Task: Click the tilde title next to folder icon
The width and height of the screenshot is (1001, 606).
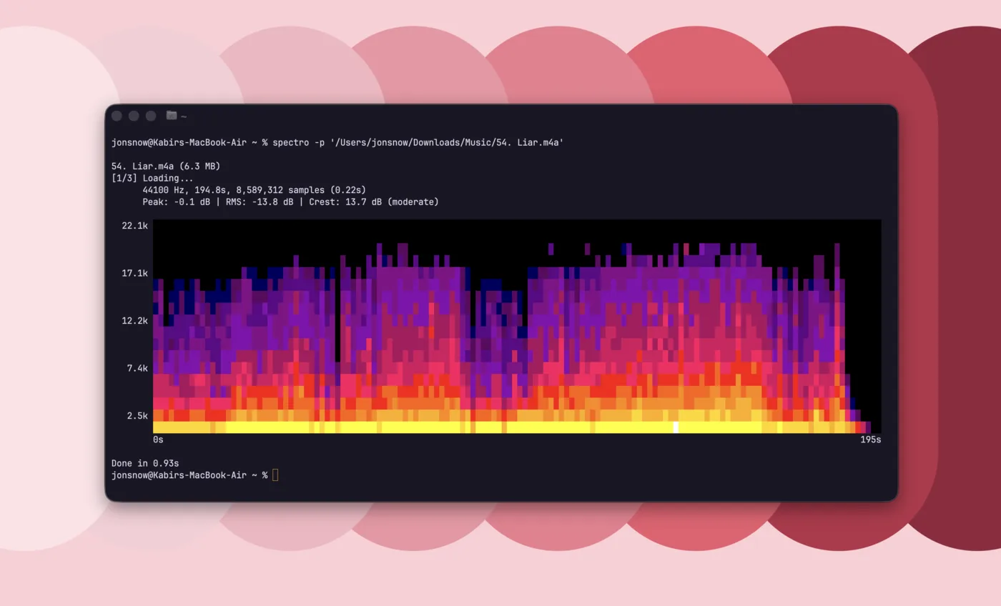Action: (x=184, y=116)
